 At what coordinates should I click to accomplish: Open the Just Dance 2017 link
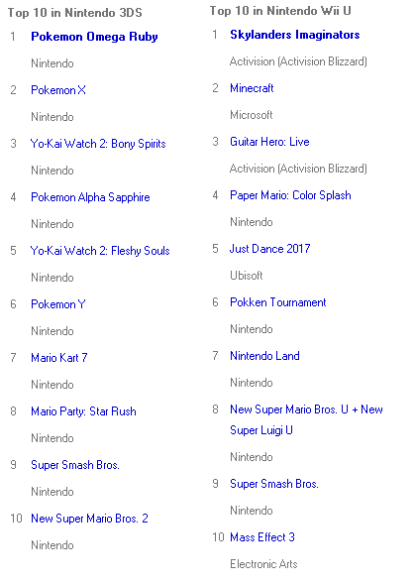coord(269,249)
